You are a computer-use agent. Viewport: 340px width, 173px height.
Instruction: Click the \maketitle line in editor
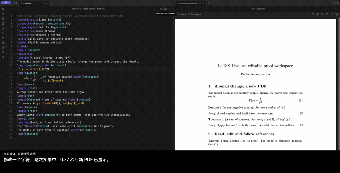tap(25, 54)
